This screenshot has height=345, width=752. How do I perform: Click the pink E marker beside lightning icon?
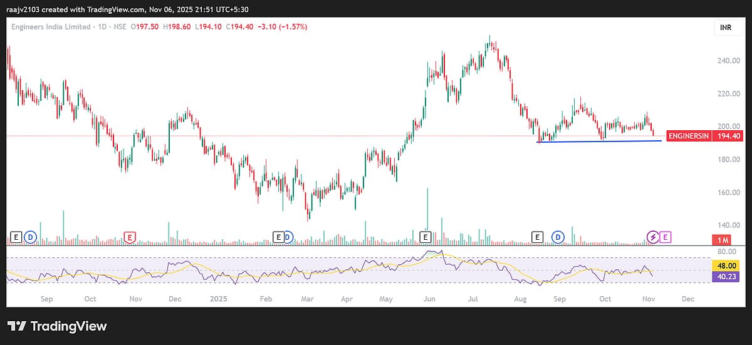pyautogui.click(x=666, y=237)
